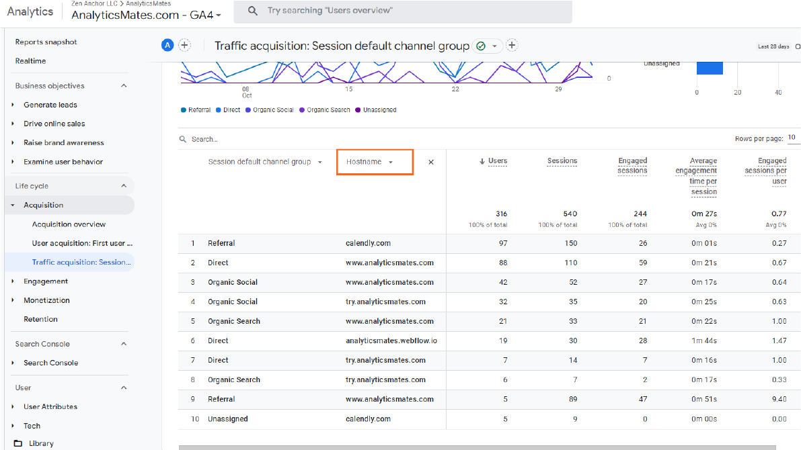Viewport: 801px width, 450px height.
Task: Add comparison with plus icon beside A
Action: click(x=184, y=46)
